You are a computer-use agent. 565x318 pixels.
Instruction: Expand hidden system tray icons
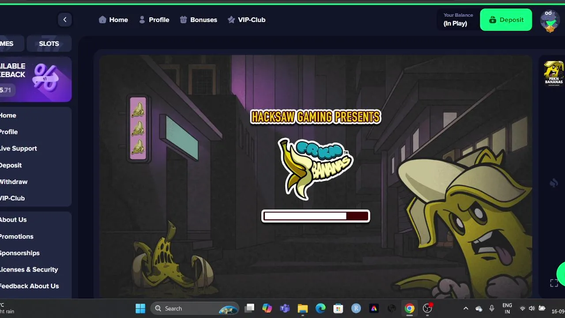coord(466,308)
